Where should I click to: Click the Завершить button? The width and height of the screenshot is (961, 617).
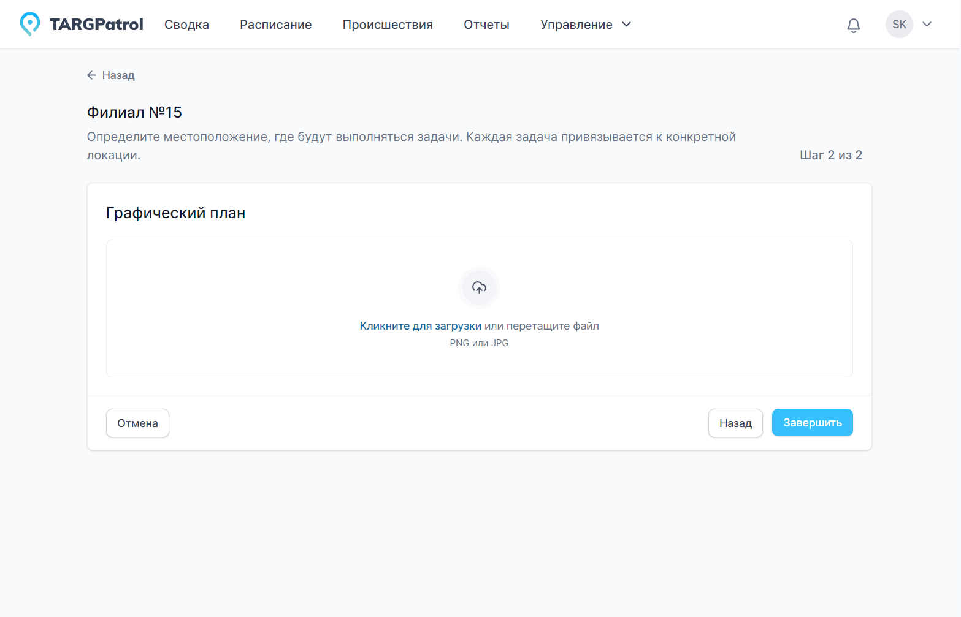pyautogui.click(x=812, y=422)
